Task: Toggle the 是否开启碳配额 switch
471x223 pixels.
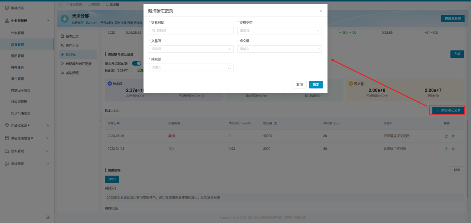Action: [136, 63]
